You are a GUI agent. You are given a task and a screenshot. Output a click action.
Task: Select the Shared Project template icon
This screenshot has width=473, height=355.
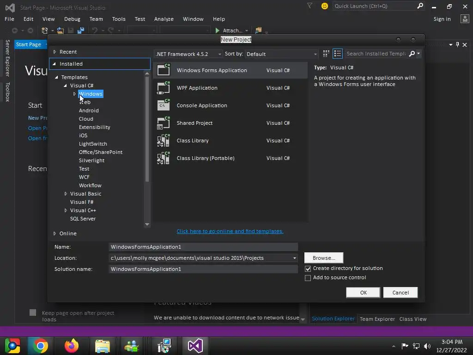[164, 123]
